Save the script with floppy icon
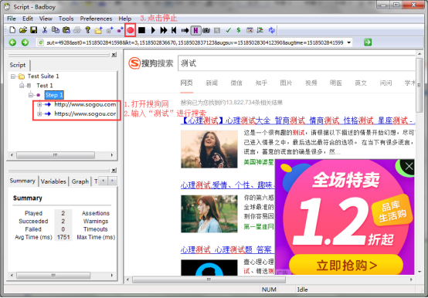Screen dimensions: 428x298 tap(33, 30)
